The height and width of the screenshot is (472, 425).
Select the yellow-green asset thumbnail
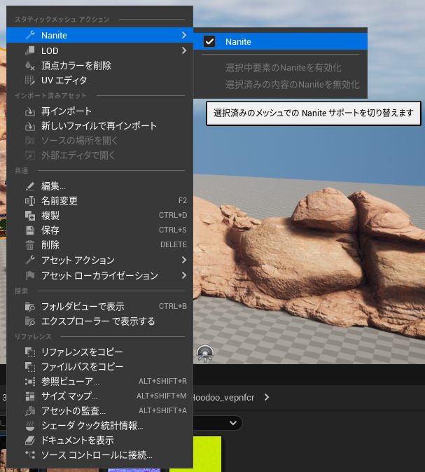pyautogui.click(x=195, y=454)
